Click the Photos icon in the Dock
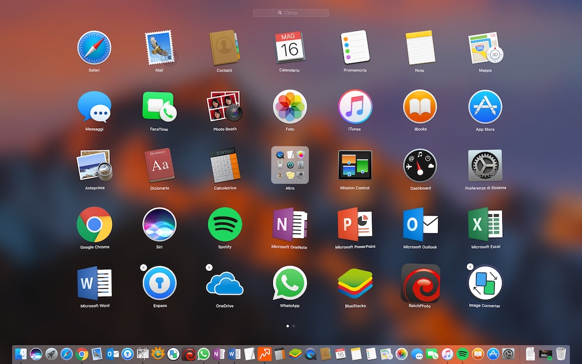This screenshot has width=582, height=364. pyautogui.click(x=402, y=354)
